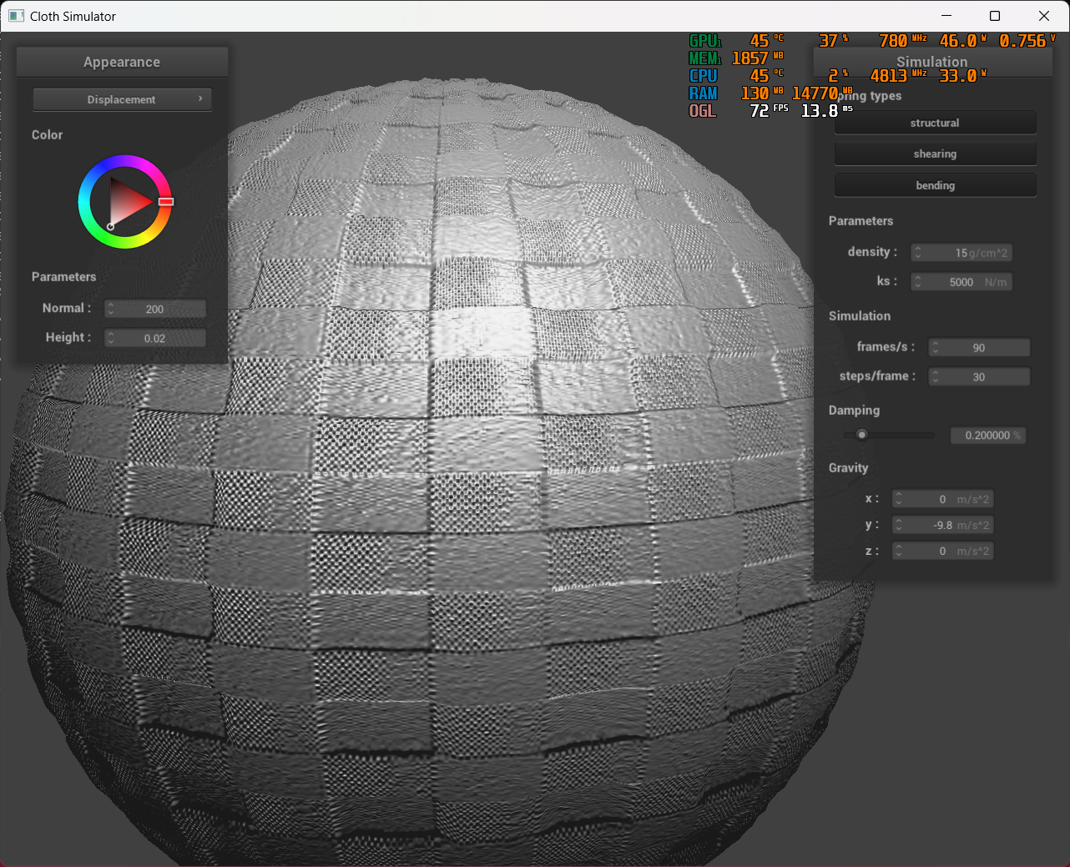1070x867 pixels.
Task: Minimize the Cloth Simulator window
Action: (x=946, y=16)
